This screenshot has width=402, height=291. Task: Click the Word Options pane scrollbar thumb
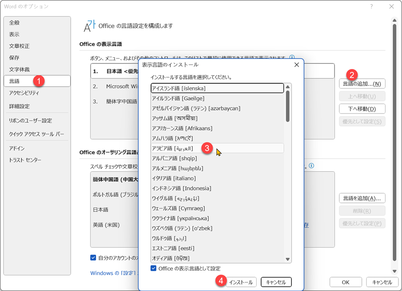[394, 143]
